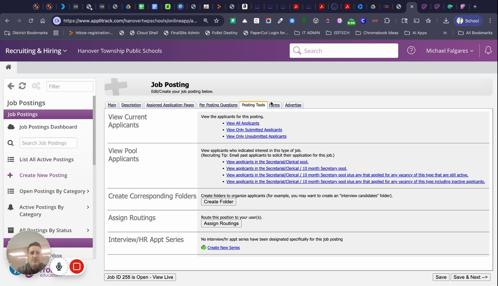The image size is (498, 286).
Task: Bookmark this page with the star icon
Action: [x=216, y=21]
